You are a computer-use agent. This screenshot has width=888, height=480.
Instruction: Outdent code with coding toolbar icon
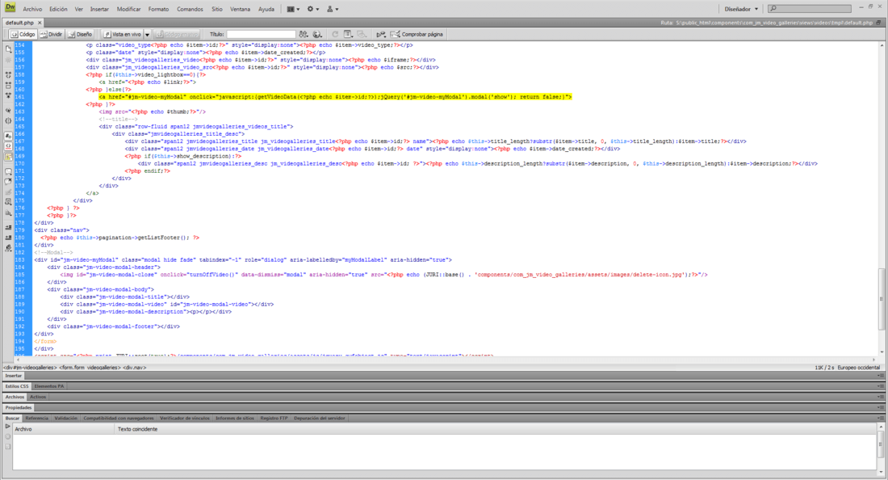[x=8, y=237]
